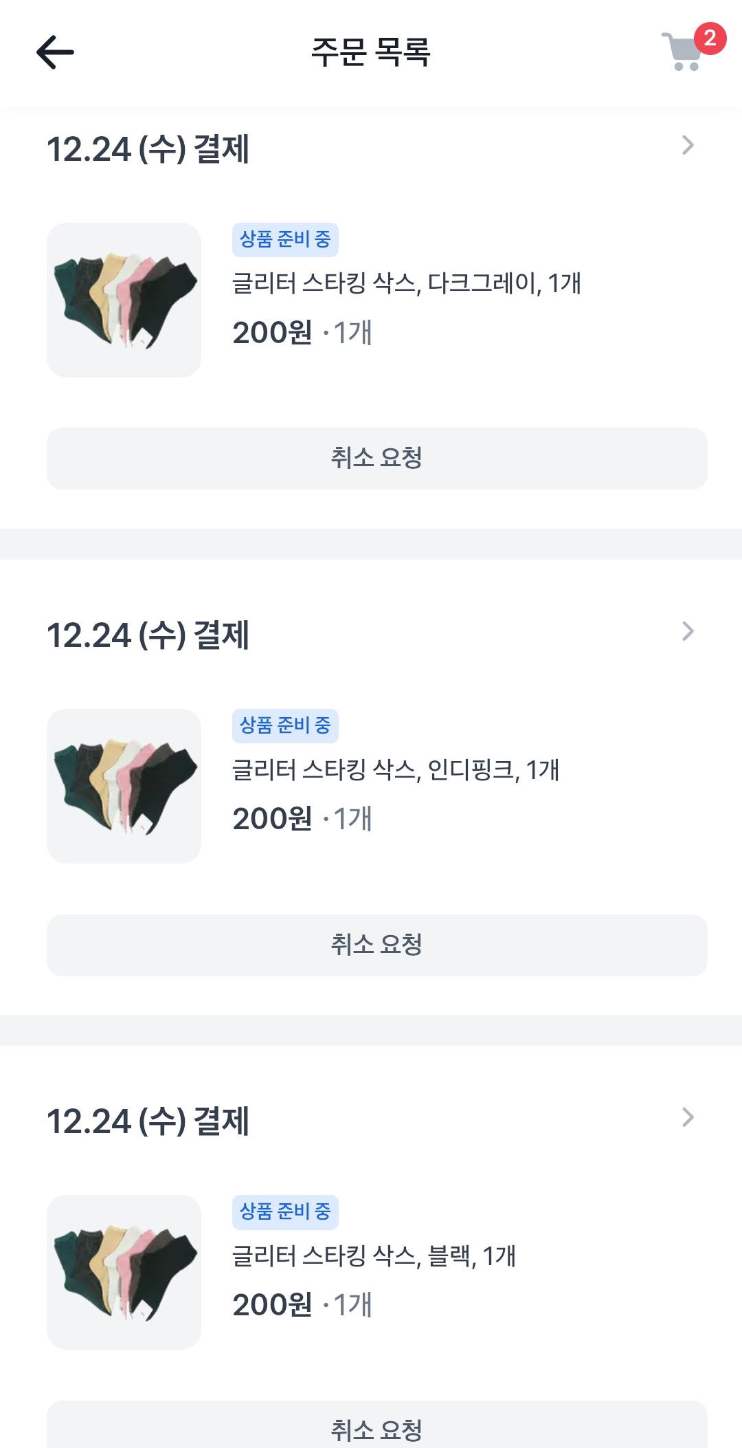Expand 블랙 order details chevron
The width and height of the screenshot is (742, 1448).
click(x=688, y=1117)
